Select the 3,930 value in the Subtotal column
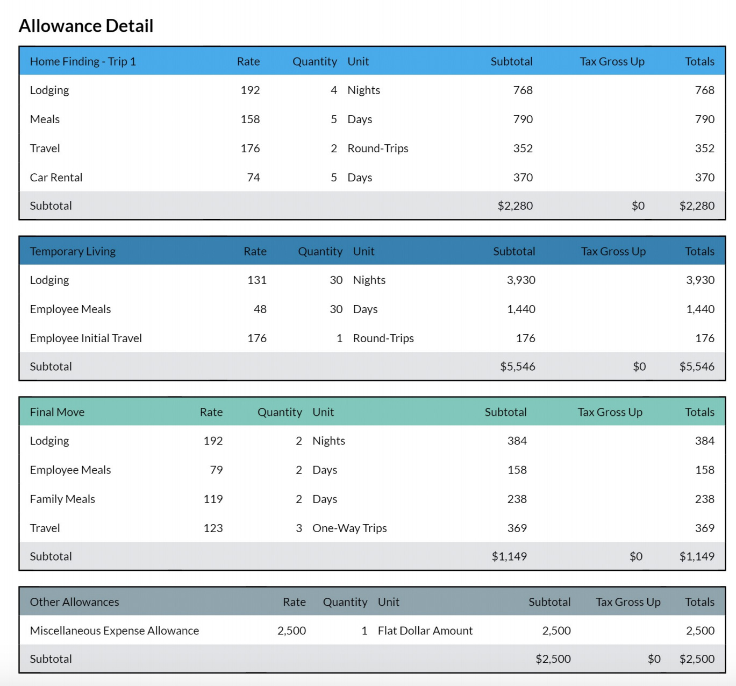Viewport: 736px width, 686px height. 521,280
